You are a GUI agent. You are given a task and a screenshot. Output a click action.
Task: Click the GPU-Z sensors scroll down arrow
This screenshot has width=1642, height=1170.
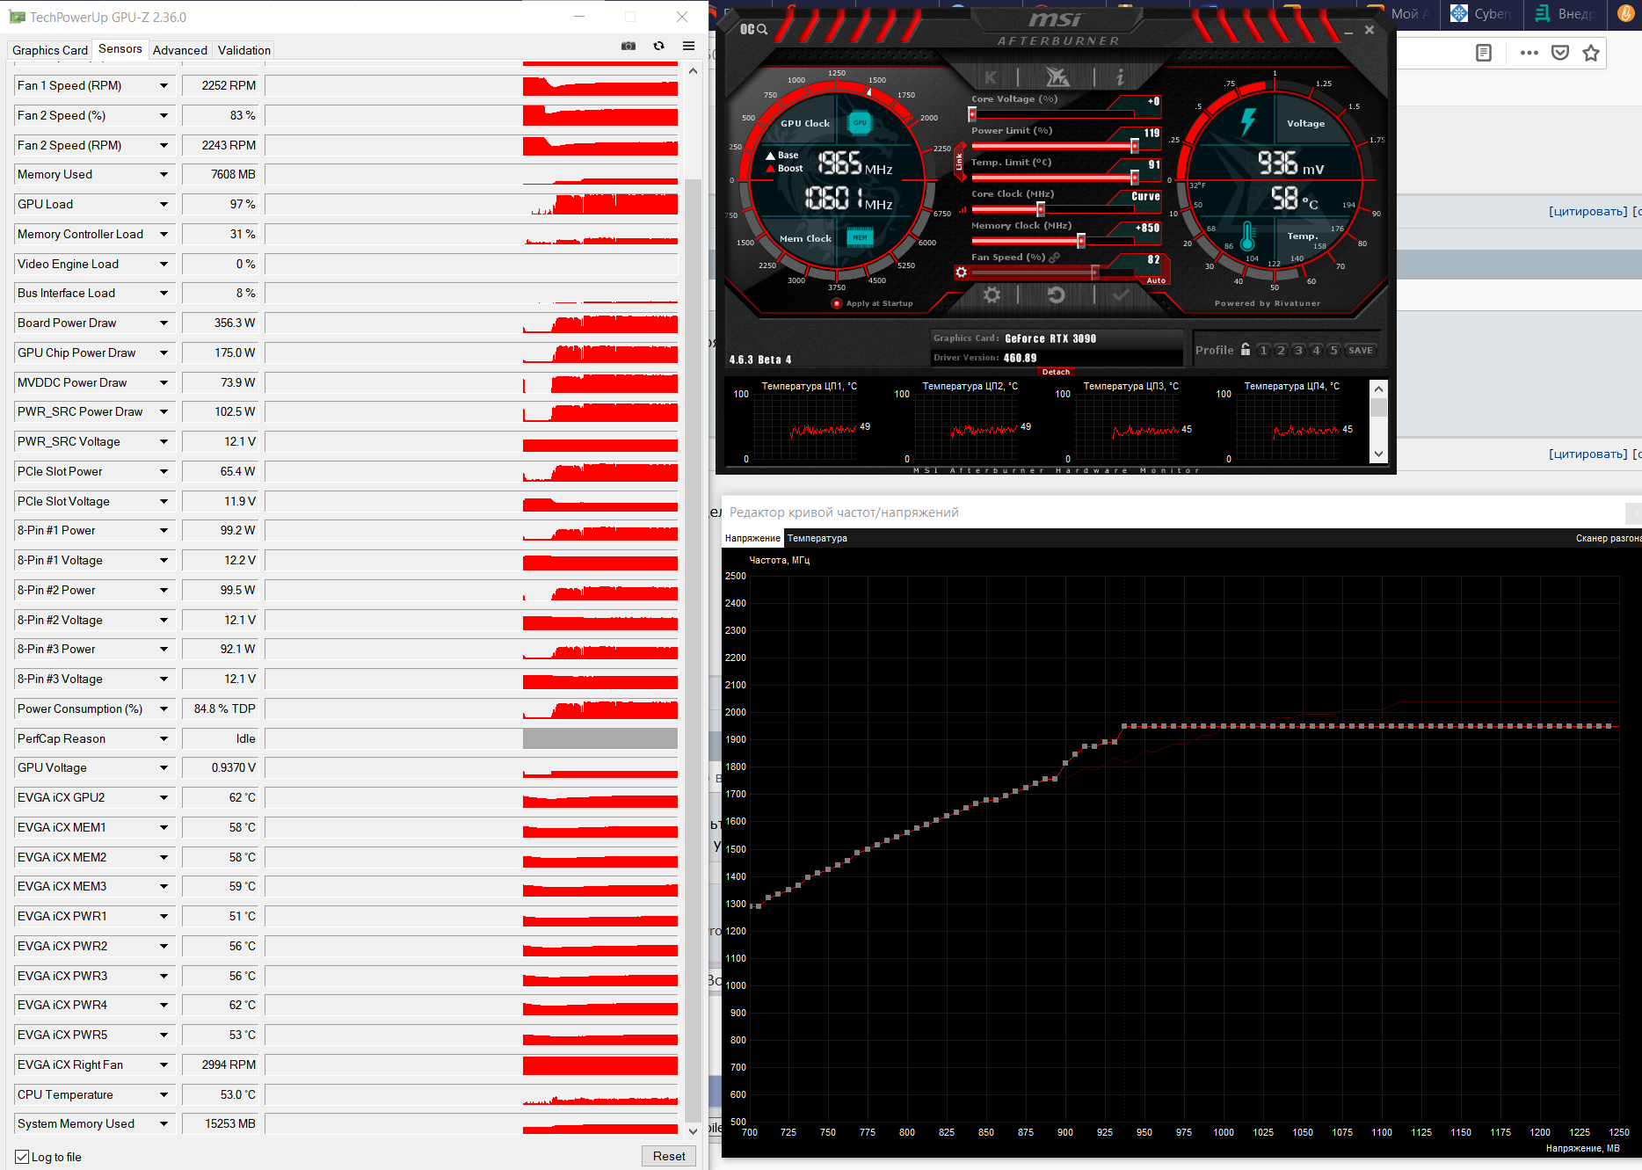coord(693,1130)
